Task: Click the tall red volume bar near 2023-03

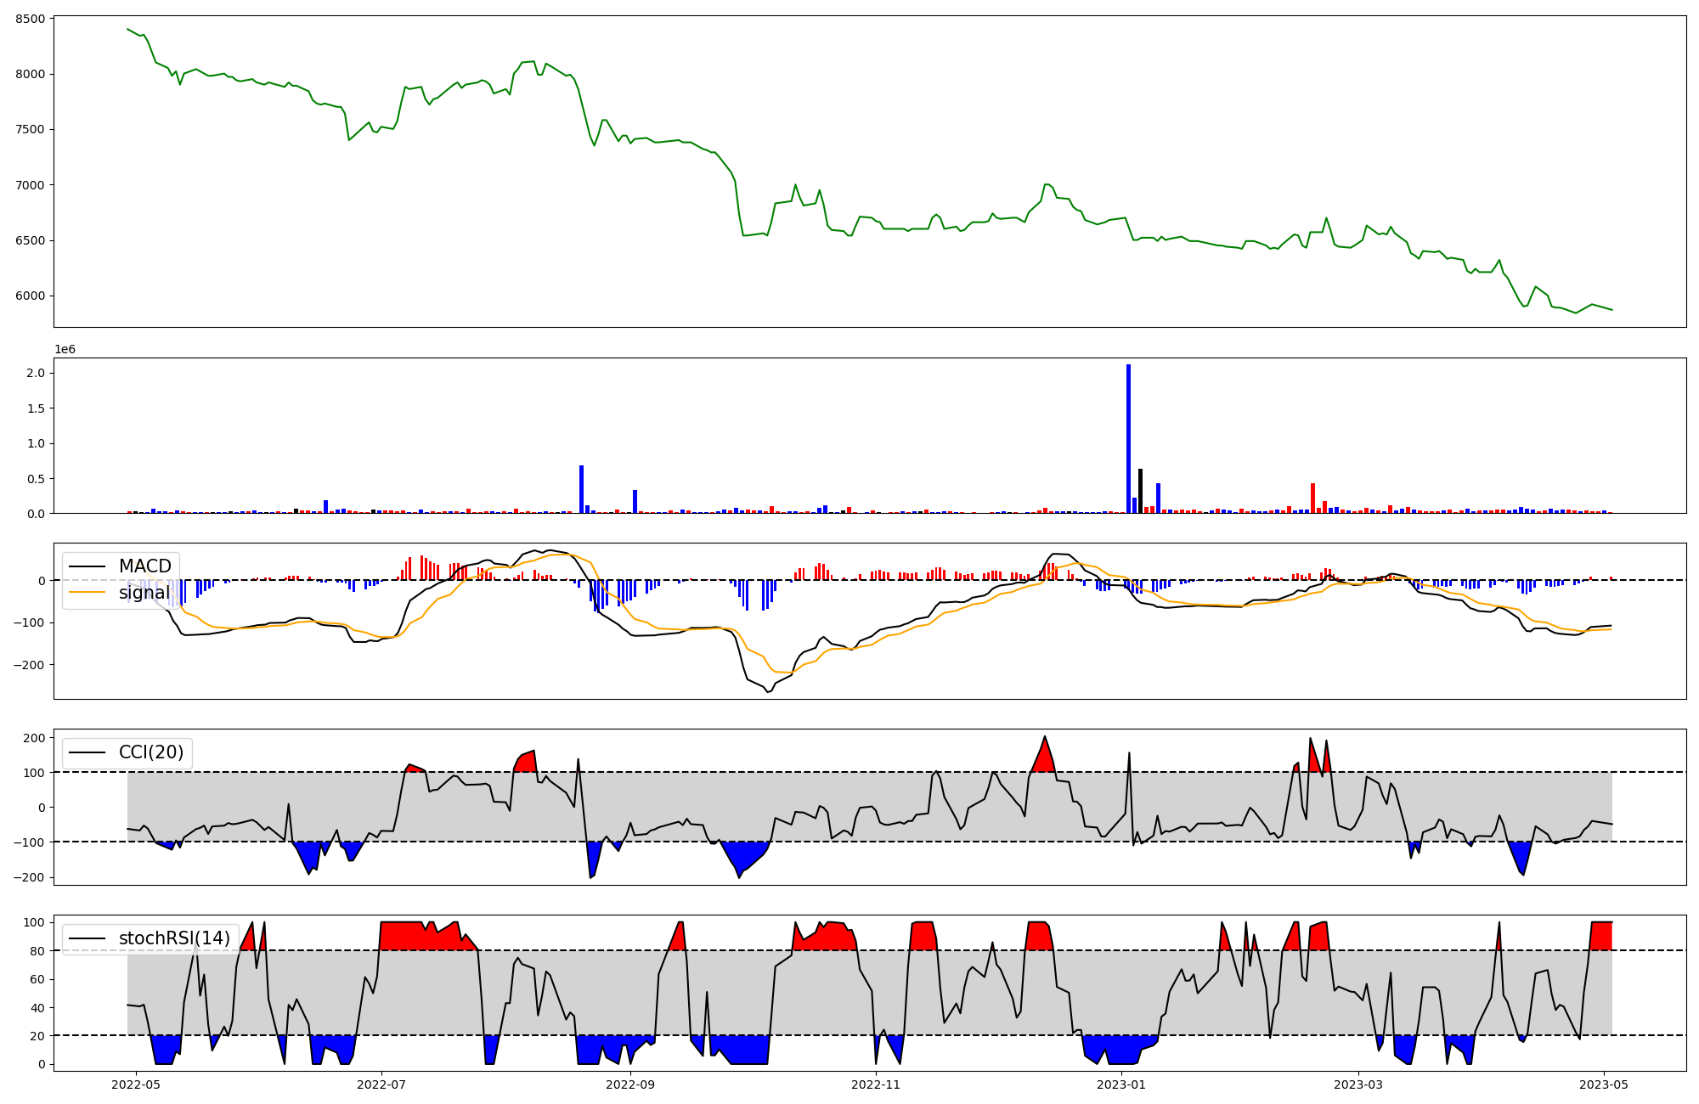Action: [1312, 498]
